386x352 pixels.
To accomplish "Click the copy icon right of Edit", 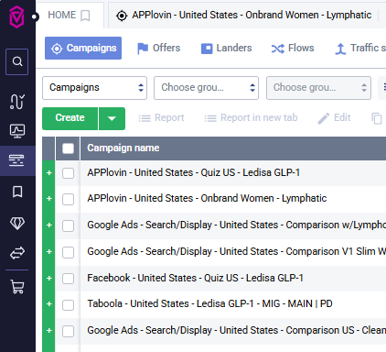I will point(377,118).
